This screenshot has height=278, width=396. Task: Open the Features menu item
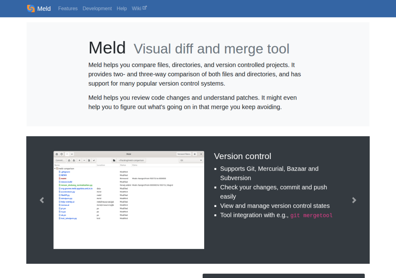coord(68,8)
